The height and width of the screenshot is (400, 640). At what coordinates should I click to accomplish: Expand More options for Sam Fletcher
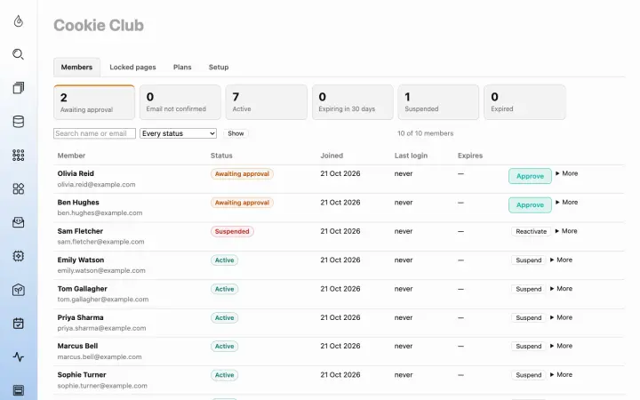point(566,231)
